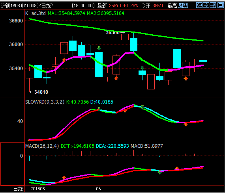Click 日线 period label at bottom left

coord(18,189)
